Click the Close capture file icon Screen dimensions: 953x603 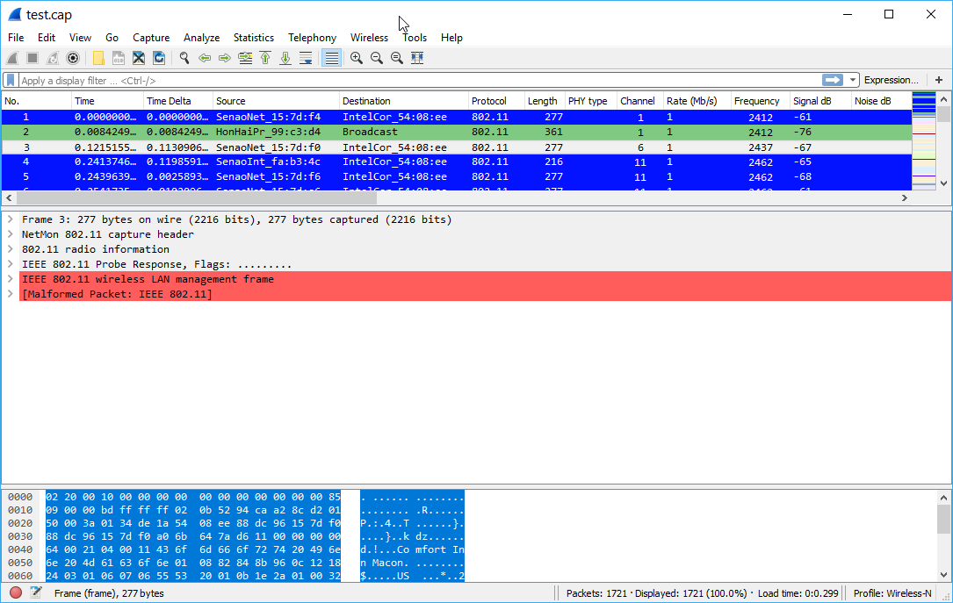coord(138,57)
